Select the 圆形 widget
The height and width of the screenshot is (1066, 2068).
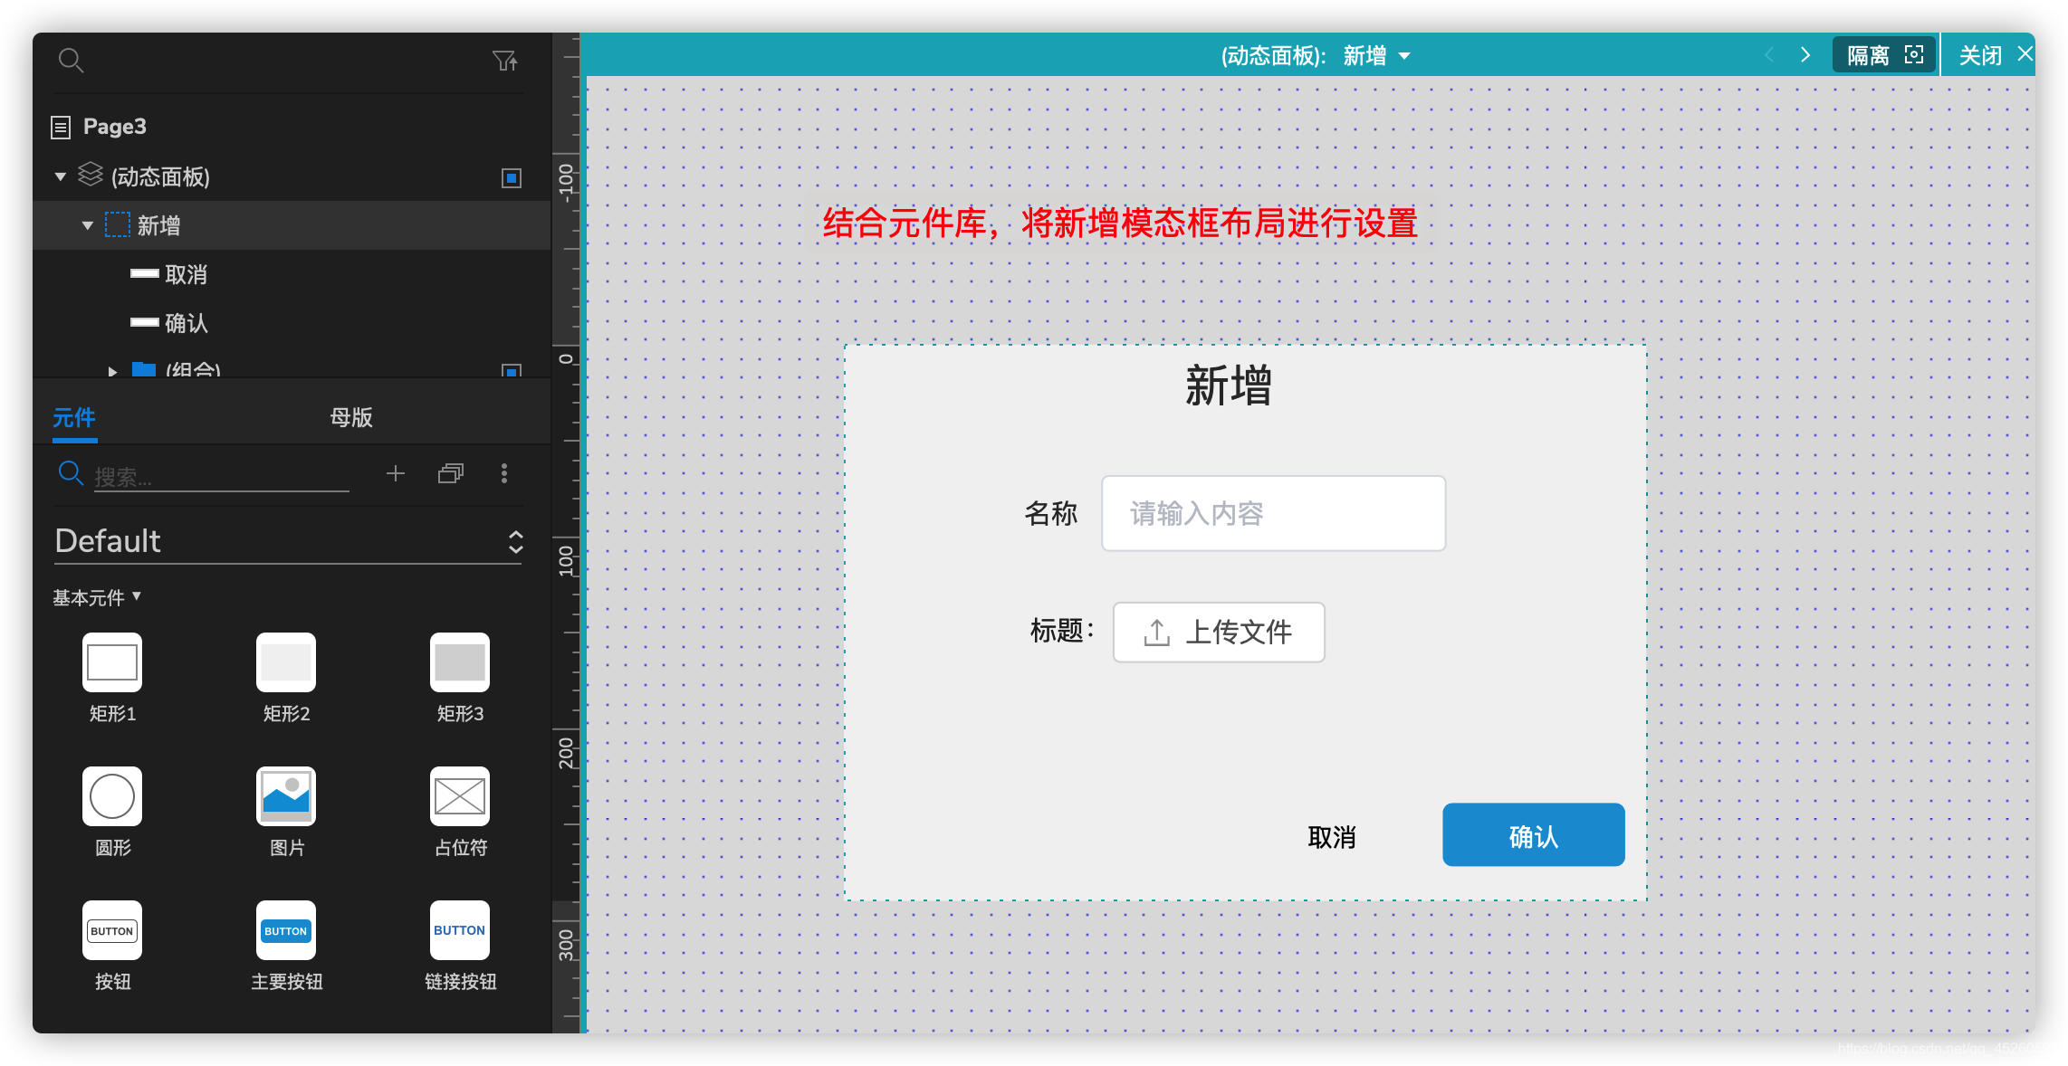(112, 812)
